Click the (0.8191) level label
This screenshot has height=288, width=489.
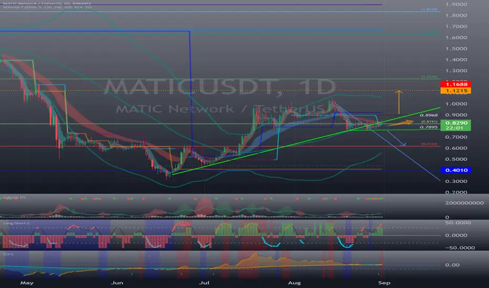tap(429, 121)
